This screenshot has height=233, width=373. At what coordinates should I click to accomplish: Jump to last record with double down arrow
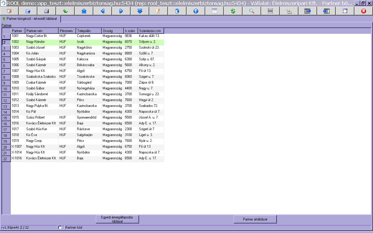pyautogui.click(x=140, y=11)
